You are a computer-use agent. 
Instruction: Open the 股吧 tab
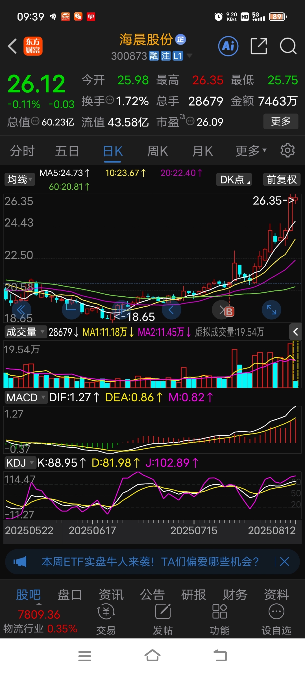pos(28,594)
